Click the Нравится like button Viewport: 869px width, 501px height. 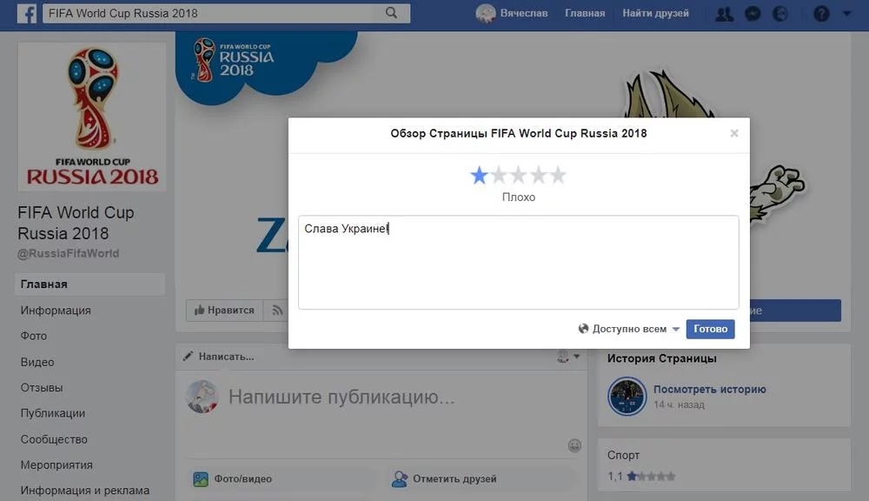pyautogui.click(x=224, y=311)
